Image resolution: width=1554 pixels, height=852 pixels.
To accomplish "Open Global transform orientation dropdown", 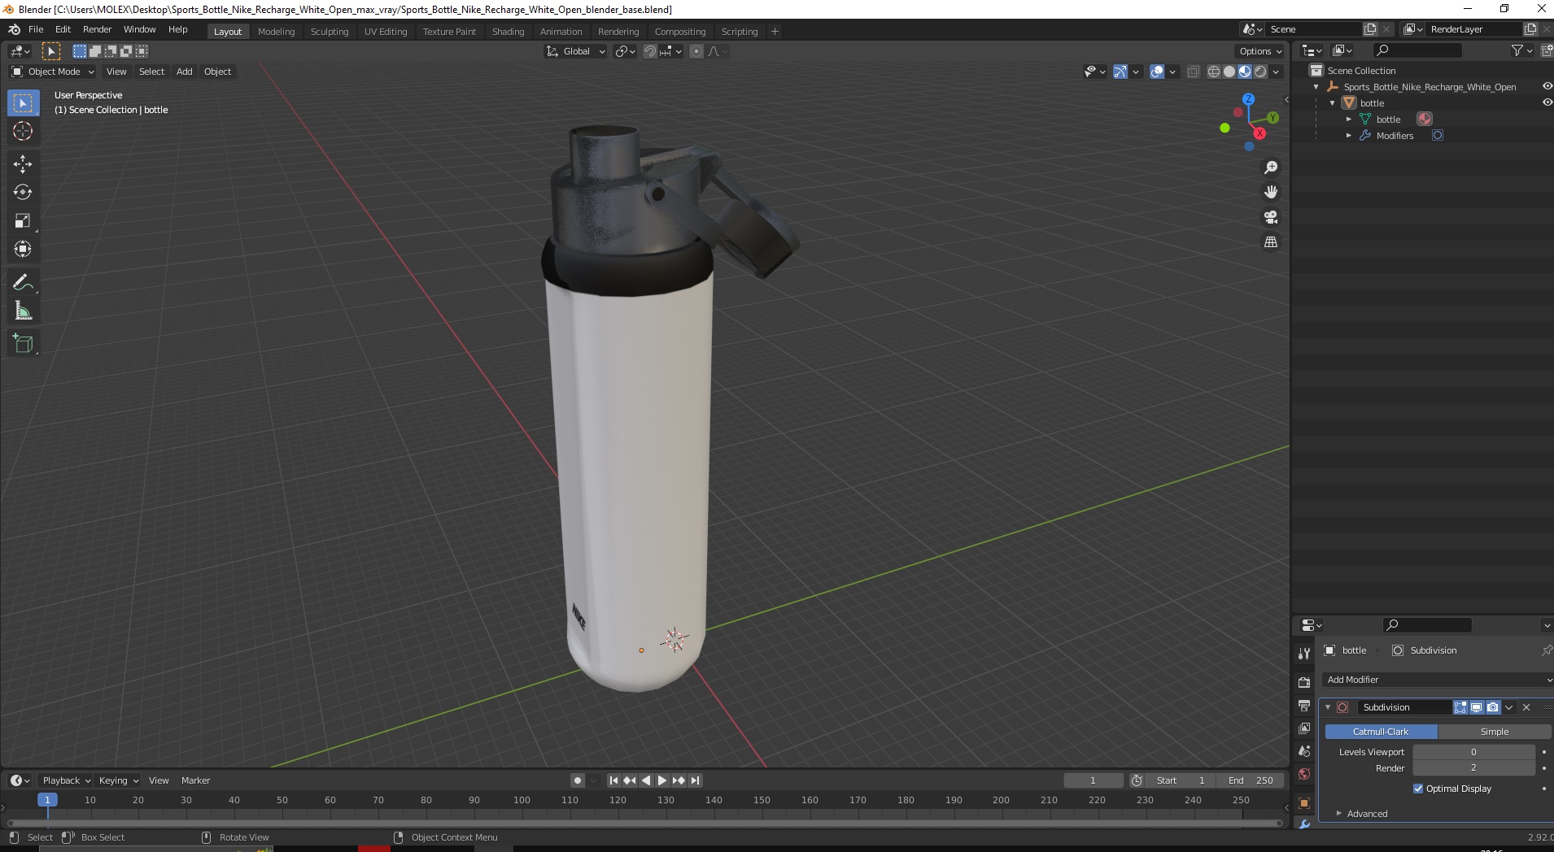I will pos(576,51).
